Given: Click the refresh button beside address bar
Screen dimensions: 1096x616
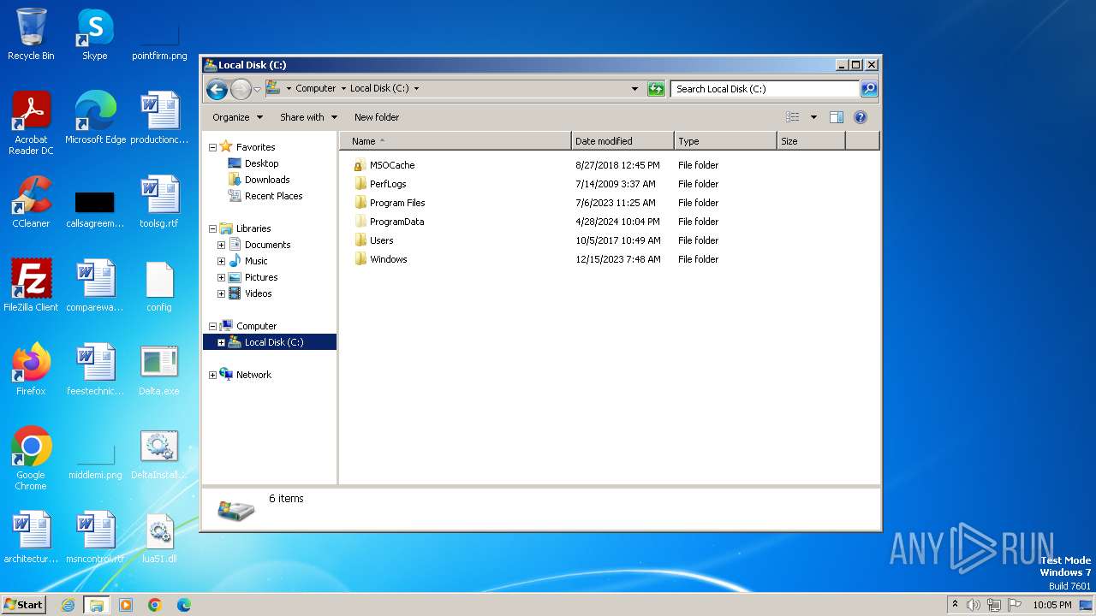Looking at the screenshot, I should 656,89.
